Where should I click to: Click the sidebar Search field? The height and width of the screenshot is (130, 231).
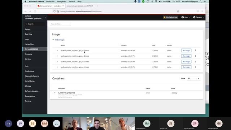(35, 24)
